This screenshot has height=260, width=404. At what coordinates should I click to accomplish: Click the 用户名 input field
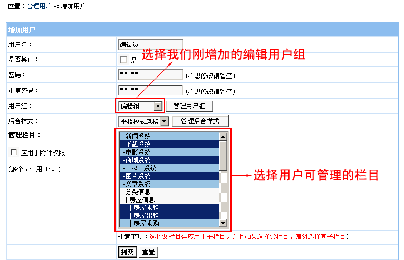pos(150,45)
